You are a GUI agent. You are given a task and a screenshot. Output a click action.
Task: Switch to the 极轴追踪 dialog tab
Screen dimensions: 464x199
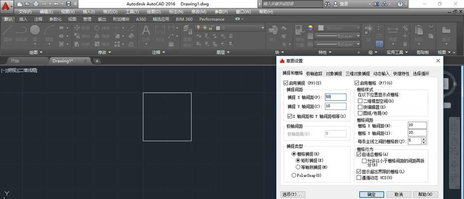click(x=314, y=73)
